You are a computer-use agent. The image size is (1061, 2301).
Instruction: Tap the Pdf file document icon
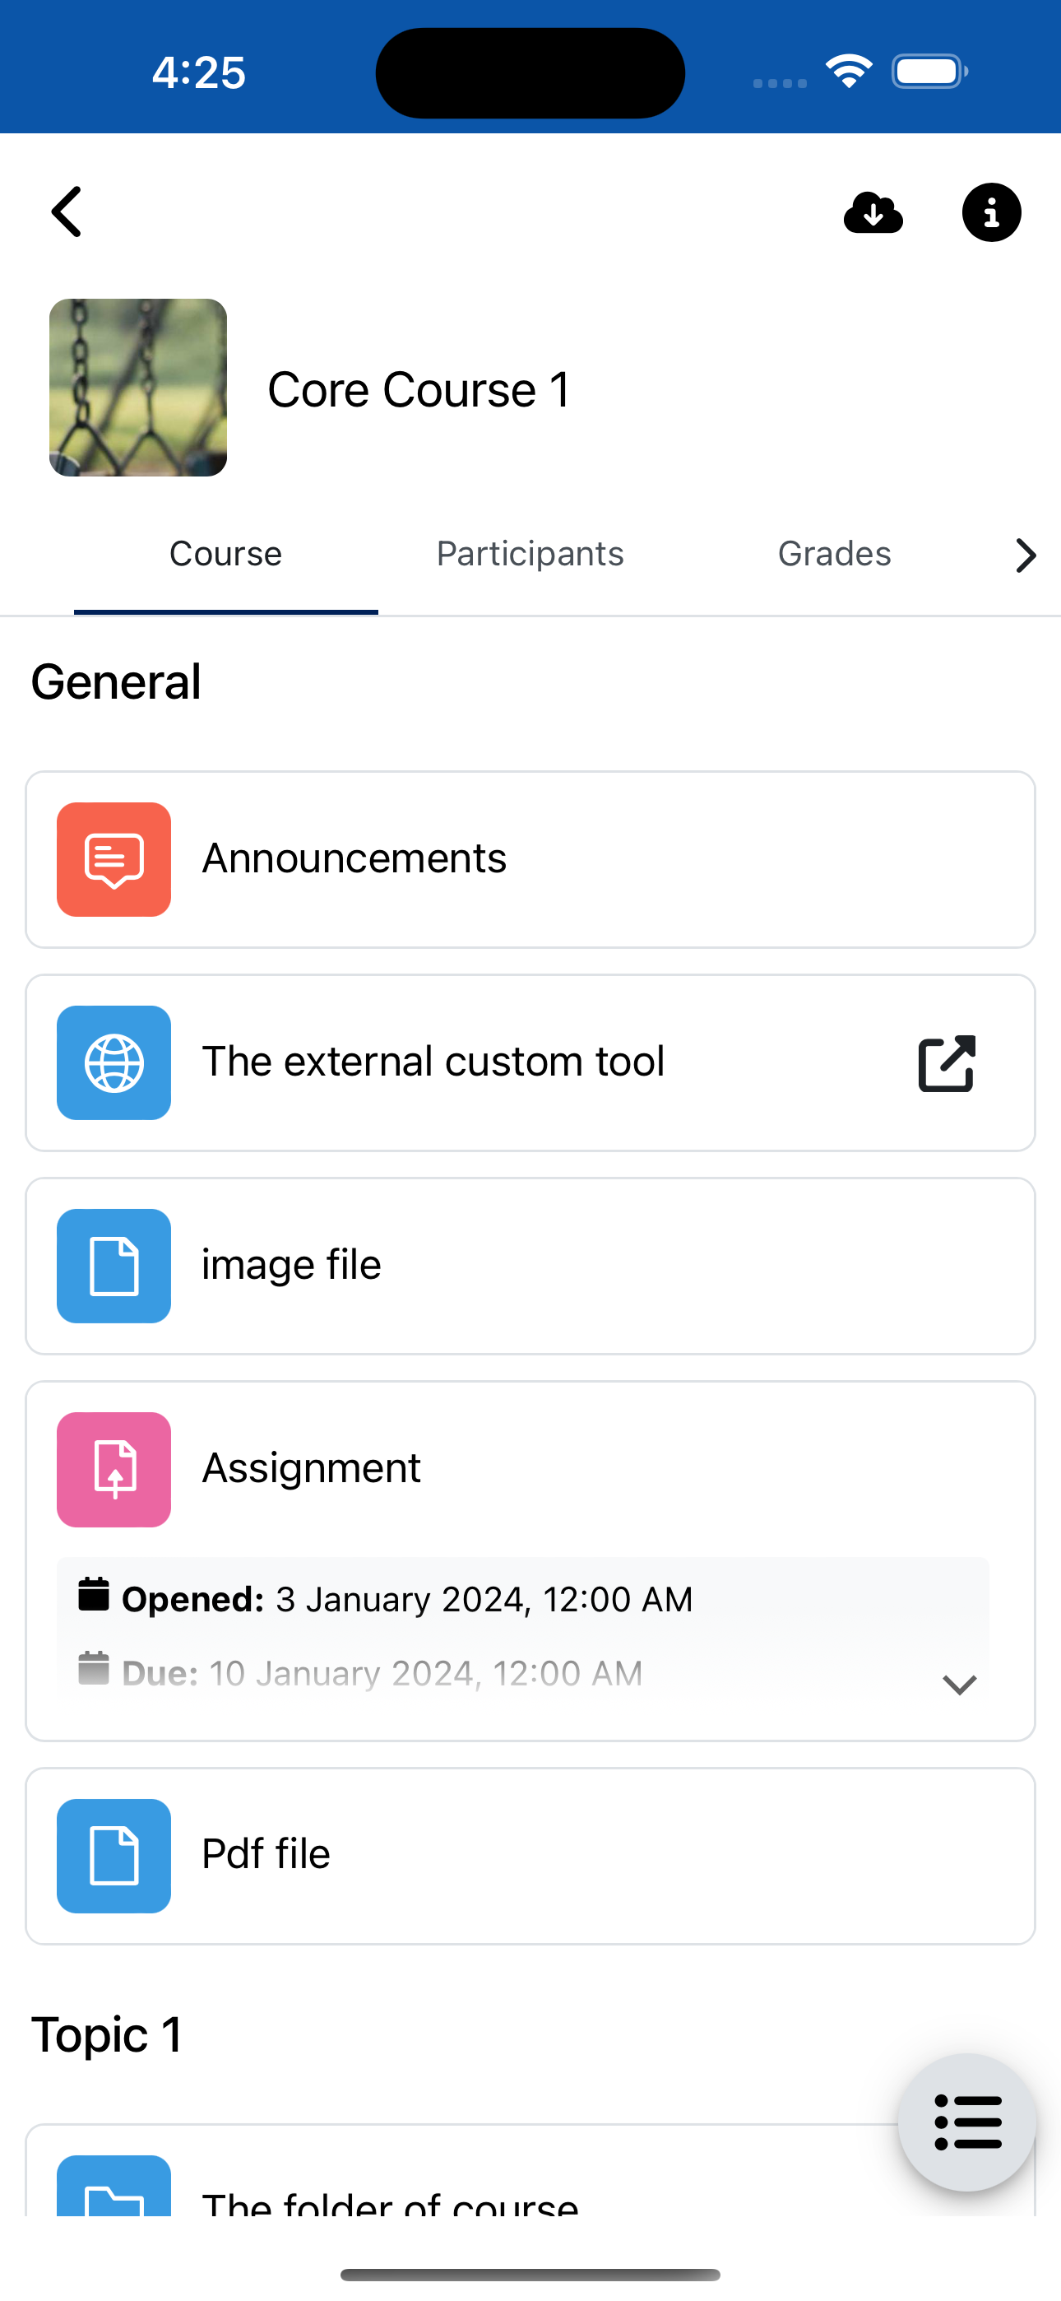[114, 1856]
